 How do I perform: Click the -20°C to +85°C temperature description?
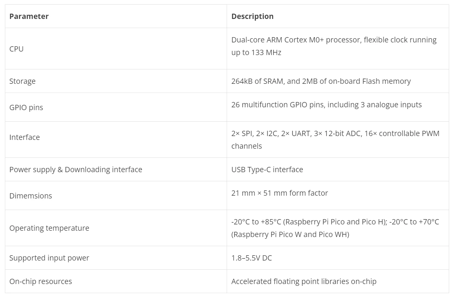pos(335,228)
